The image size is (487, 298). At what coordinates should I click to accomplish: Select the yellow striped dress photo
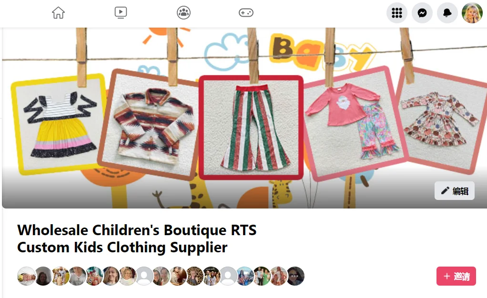click(59, 124)
